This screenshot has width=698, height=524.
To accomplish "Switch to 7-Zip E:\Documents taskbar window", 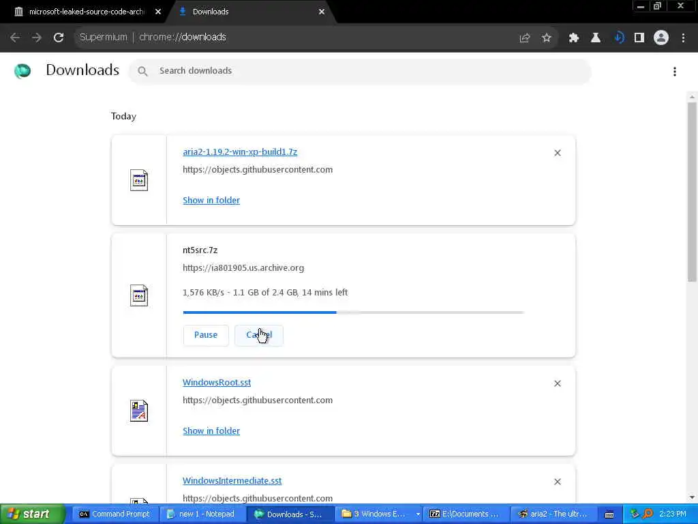I will click(x=465, y=514).
